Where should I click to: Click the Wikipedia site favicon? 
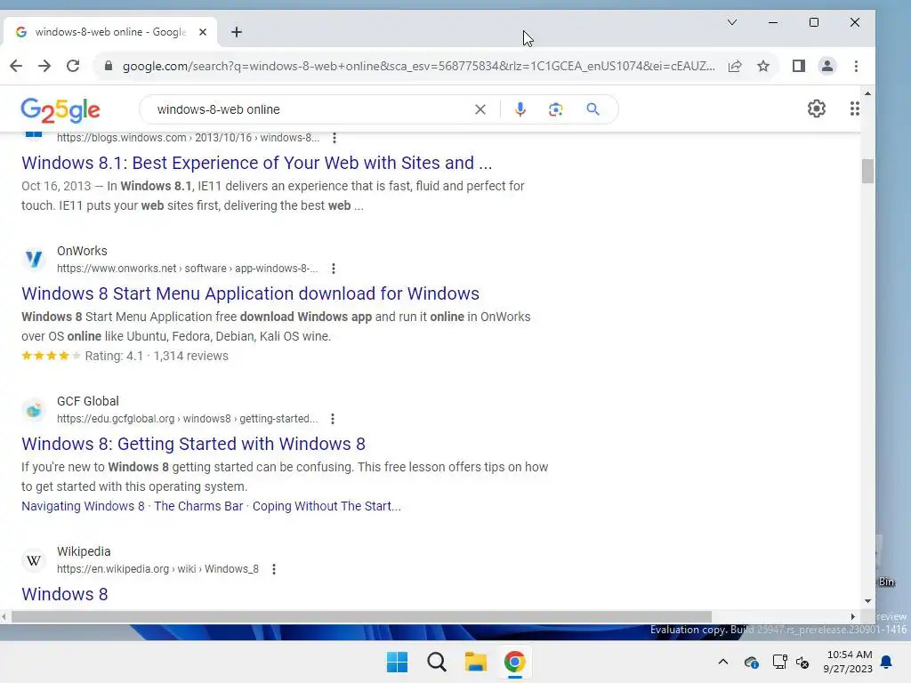point(34,560)
